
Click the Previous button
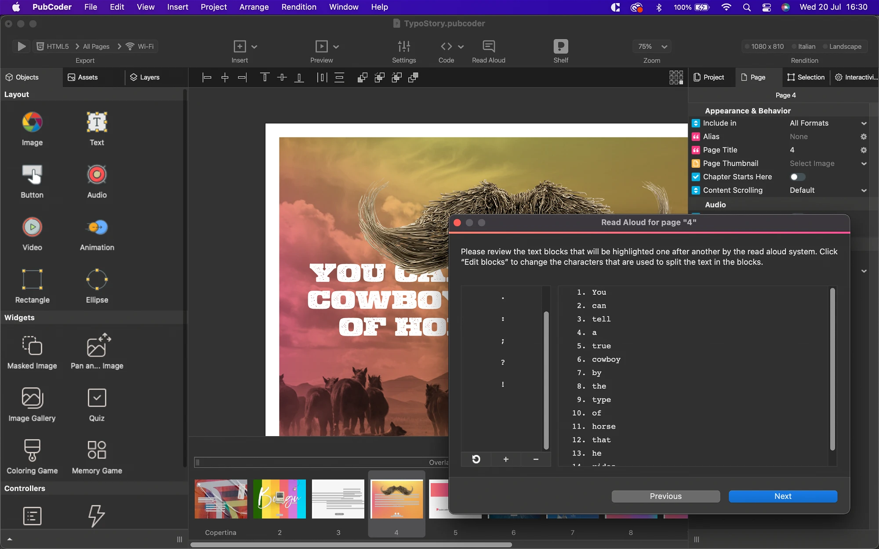tap(665, 496)
